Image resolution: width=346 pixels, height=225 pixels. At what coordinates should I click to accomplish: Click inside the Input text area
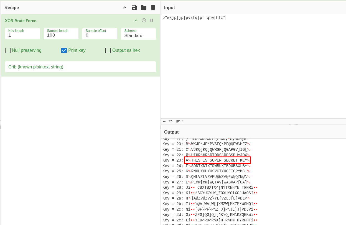pyautogui.click(x=253, y=67)
